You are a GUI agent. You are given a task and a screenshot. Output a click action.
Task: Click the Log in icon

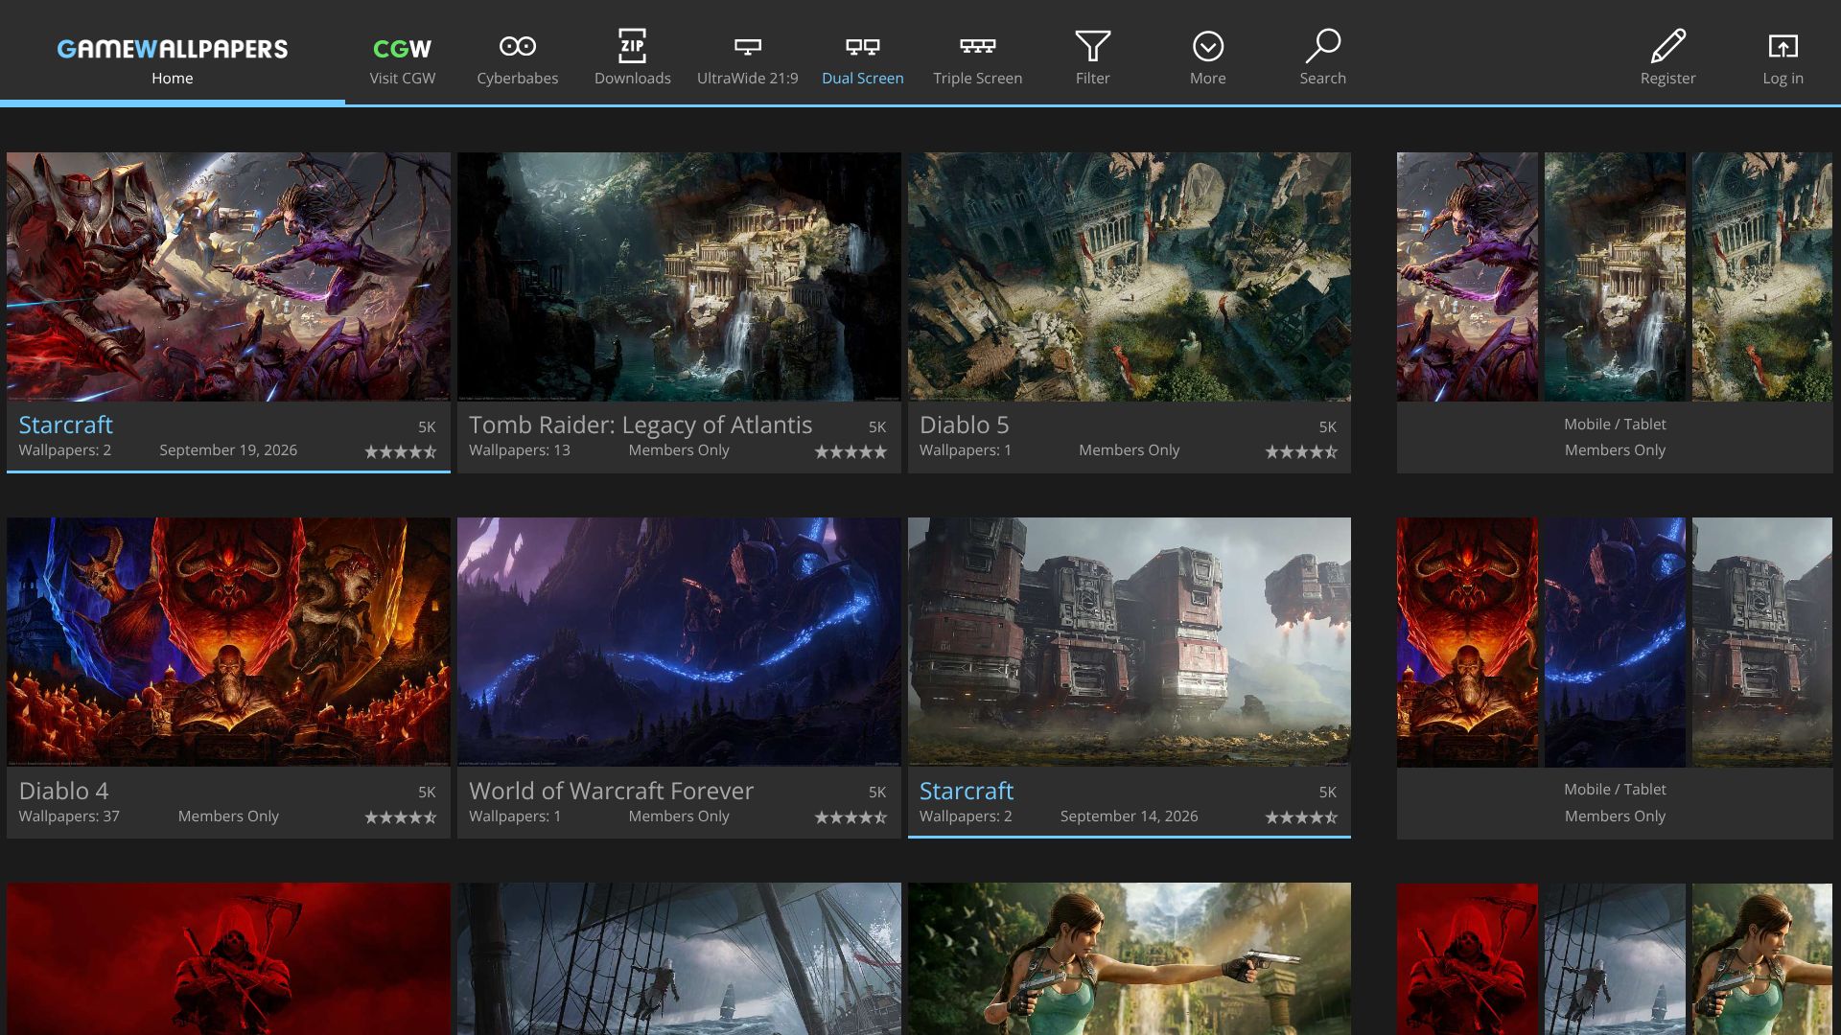tap(1783, 46)
